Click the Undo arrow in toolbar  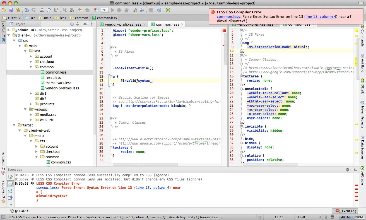click(x=27, y=10)
